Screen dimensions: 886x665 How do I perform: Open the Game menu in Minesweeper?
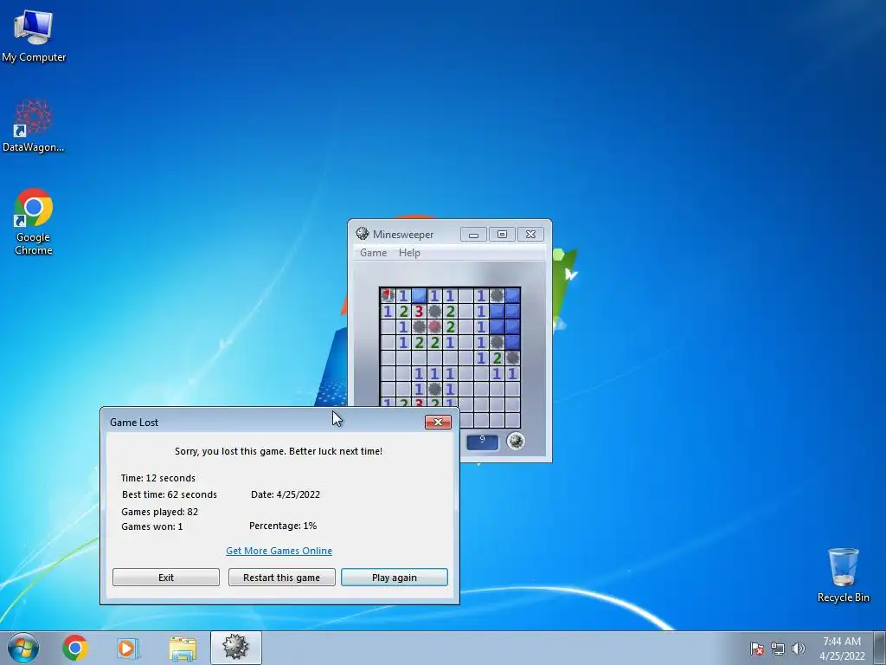tap(374, 253)
